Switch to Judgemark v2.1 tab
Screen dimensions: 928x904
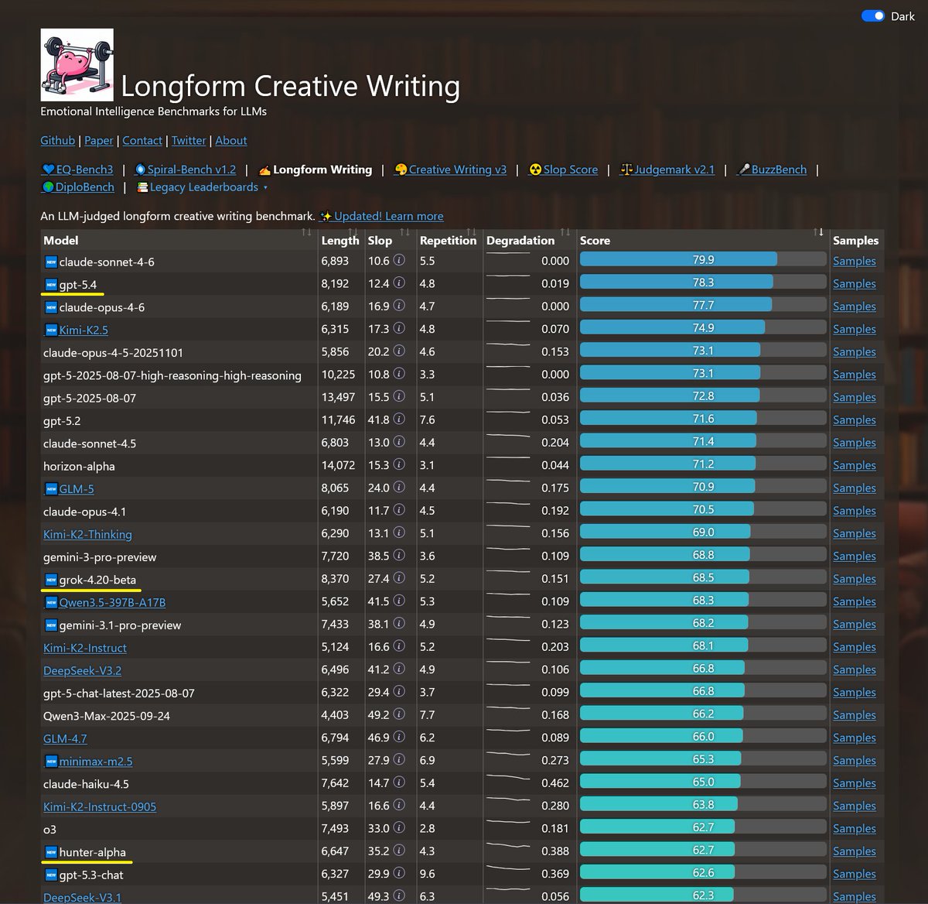pos(667,169)
